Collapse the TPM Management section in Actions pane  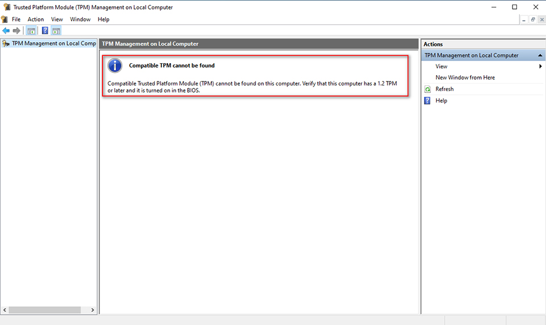click(x=540, y=55)
